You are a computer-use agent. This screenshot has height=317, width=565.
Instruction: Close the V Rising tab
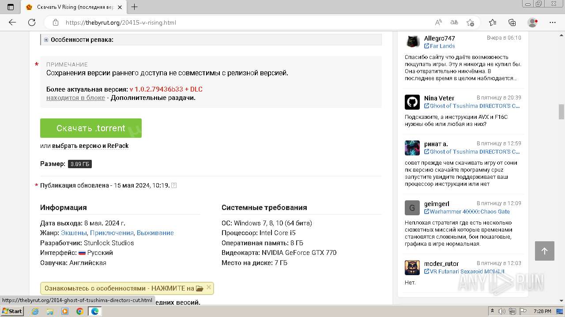coord(120,7)
